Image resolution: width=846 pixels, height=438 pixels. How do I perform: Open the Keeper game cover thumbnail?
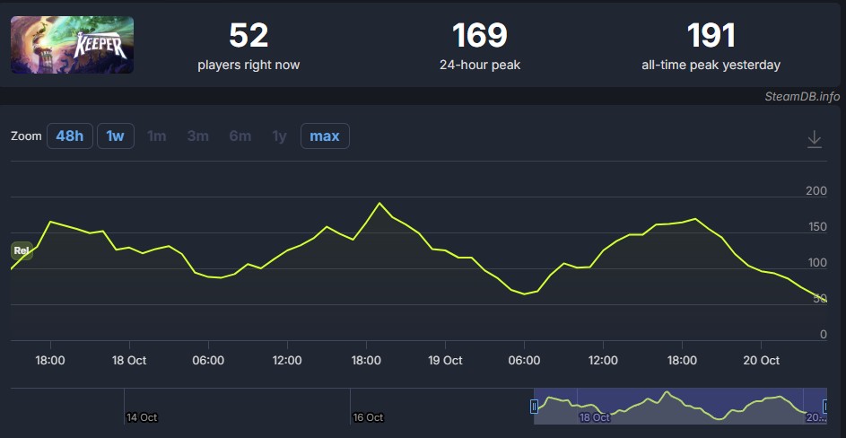click(x=72, y=45)
